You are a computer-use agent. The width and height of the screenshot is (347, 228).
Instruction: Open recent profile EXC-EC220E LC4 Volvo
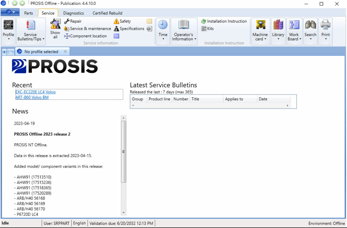pyautogui.click(x=36, y=92)
